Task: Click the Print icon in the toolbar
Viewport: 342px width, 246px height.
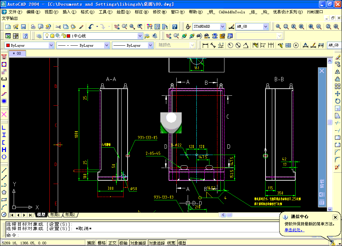Action: [x=33, y=27]
